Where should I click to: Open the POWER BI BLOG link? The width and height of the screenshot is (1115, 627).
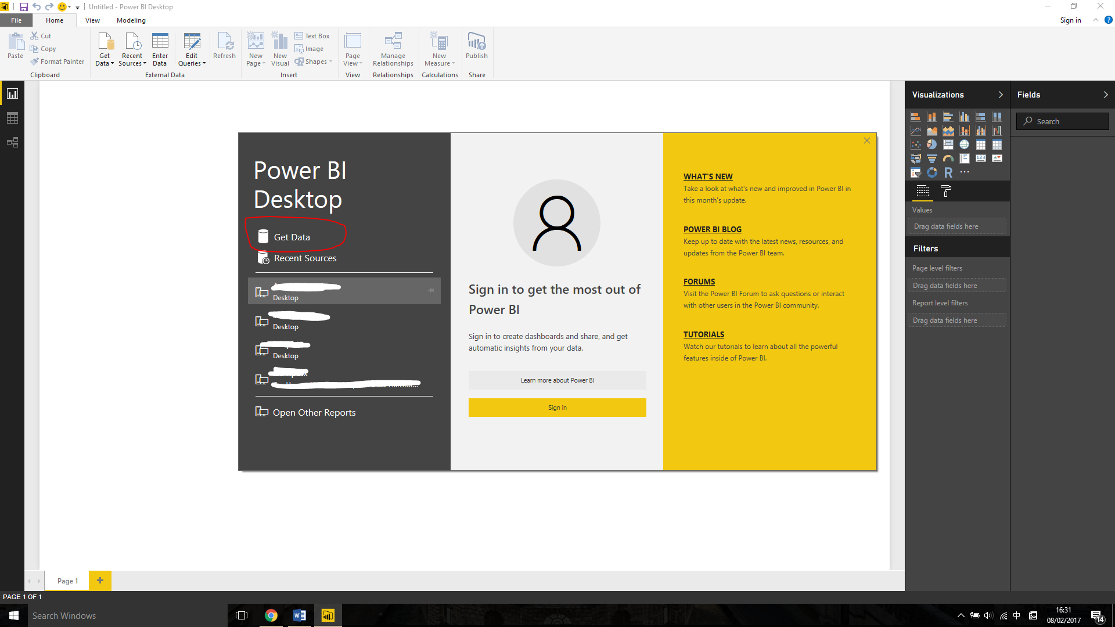tap(712, 229)
